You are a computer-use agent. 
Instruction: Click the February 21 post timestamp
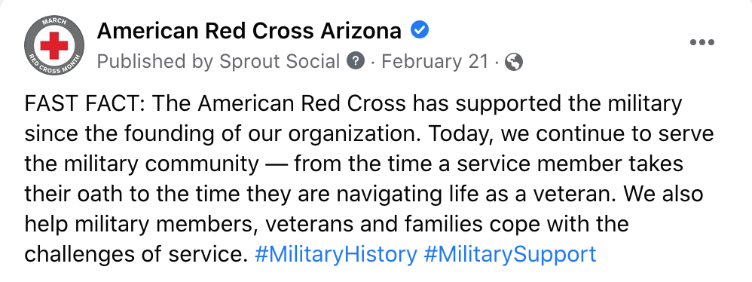pos(435,61)
